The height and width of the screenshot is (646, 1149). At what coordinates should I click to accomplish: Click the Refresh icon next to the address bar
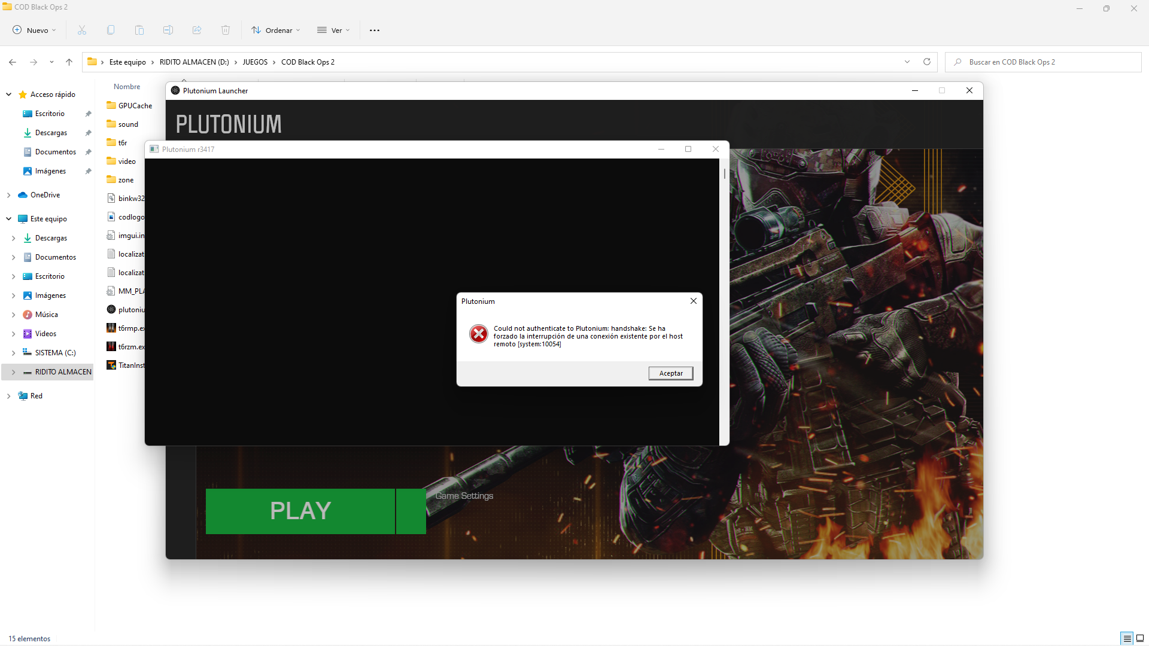pos(927,62)
